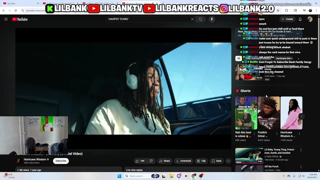The image size is (320, 180).
Task: Show hidden system tray icons
Action: (283, 176)
